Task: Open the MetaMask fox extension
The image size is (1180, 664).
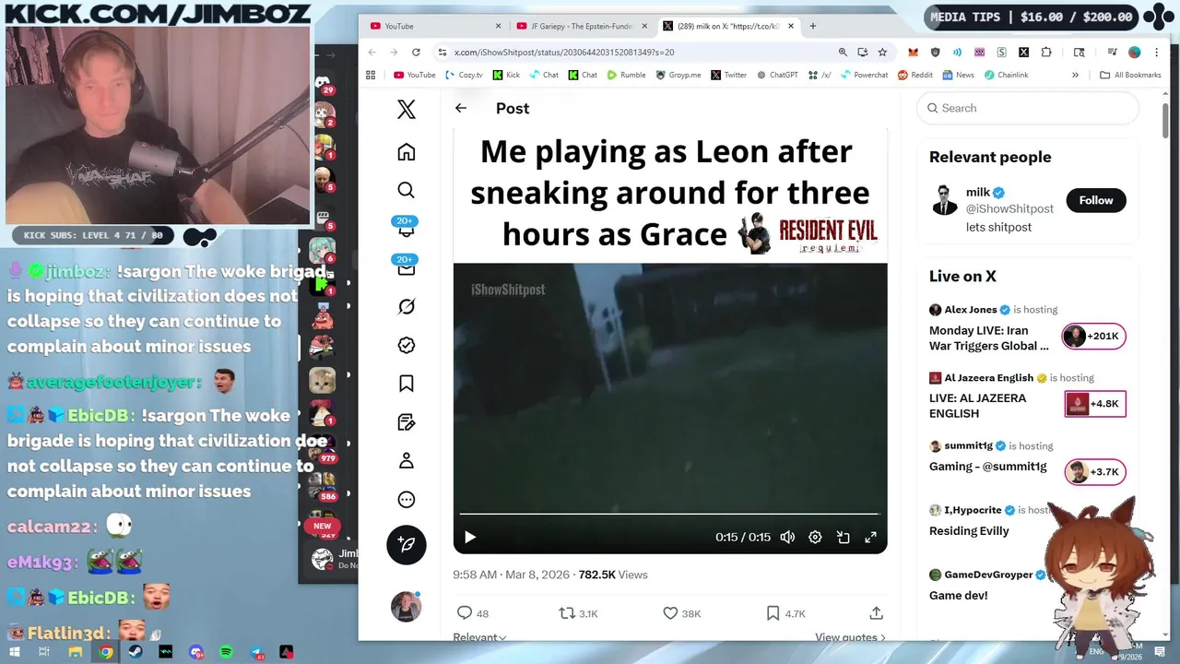Action: tap(913, 53)
